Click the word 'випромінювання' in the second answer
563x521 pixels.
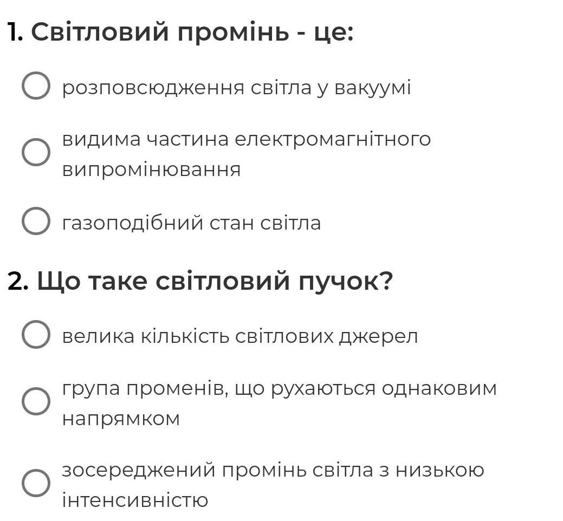(151, 170)
